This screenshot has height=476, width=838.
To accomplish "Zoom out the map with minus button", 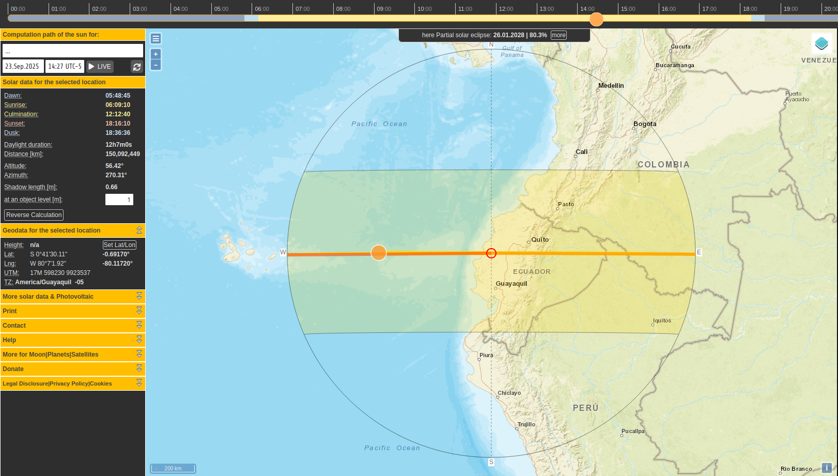I will pos(156,65).
